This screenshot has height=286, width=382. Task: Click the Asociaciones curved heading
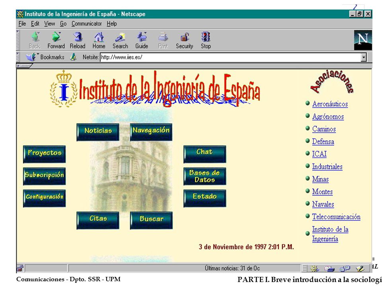click(332, 81)
